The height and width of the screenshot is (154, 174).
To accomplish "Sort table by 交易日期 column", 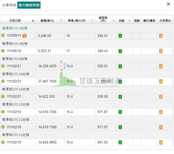I will [33, 21].
